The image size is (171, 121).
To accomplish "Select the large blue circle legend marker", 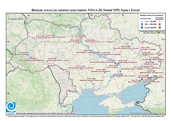I will pyautogui.click(x=142, y=24).
